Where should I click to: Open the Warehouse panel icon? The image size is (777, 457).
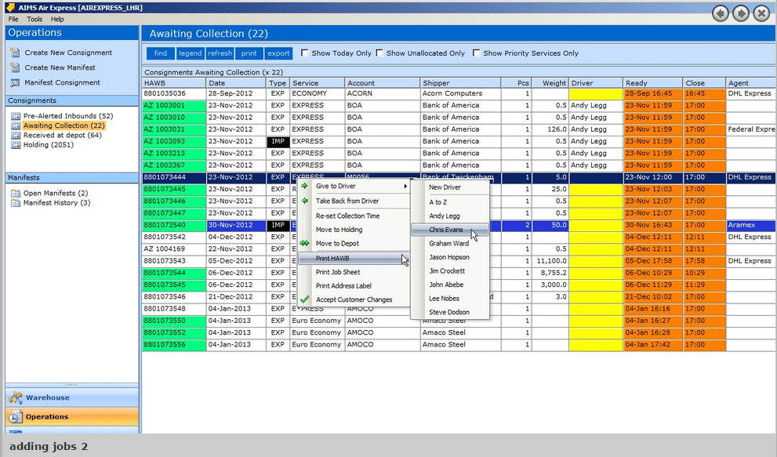16,398
